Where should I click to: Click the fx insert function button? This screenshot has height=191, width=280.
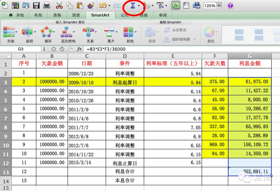pos(79,49)
